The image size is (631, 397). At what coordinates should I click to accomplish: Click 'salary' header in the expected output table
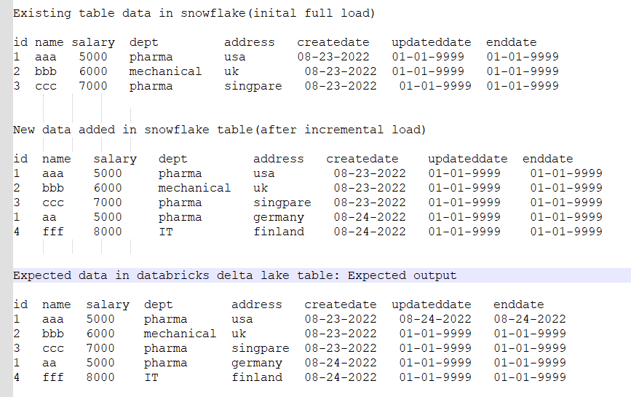(x=108, y=305)
